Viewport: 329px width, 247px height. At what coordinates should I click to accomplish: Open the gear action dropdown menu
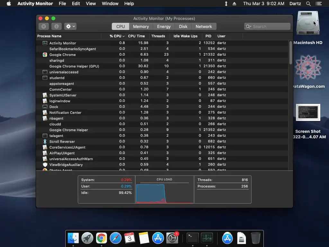click(70, 26)
